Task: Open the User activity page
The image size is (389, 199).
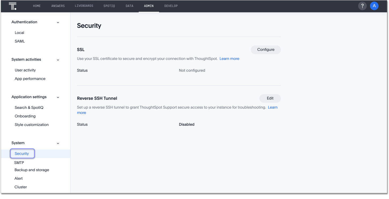Action: click(x=25, y=70)
